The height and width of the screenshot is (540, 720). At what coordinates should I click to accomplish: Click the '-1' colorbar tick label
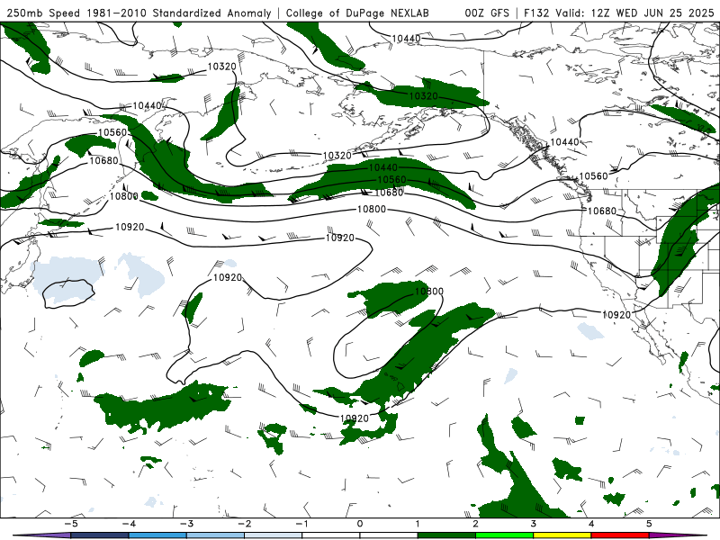[x=302, y=524]
